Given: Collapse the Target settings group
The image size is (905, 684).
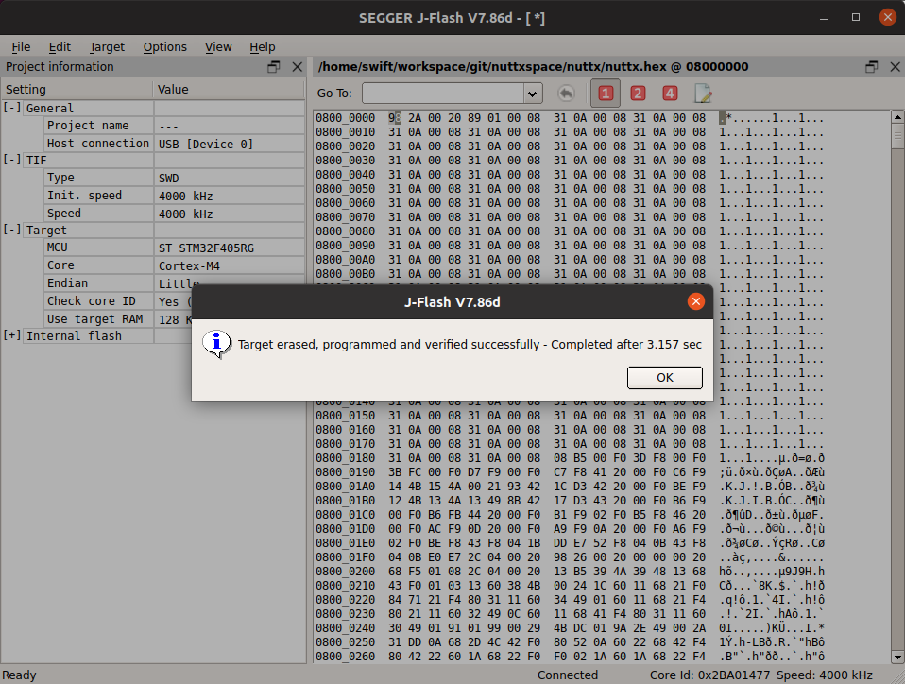Looking at the screenshot, I should pos(12,230).
